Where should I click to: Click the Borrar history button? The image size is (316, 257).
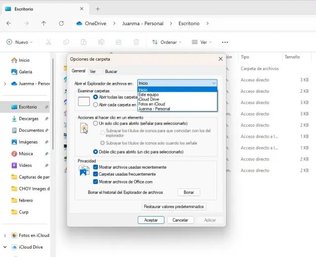click(189, 192)
